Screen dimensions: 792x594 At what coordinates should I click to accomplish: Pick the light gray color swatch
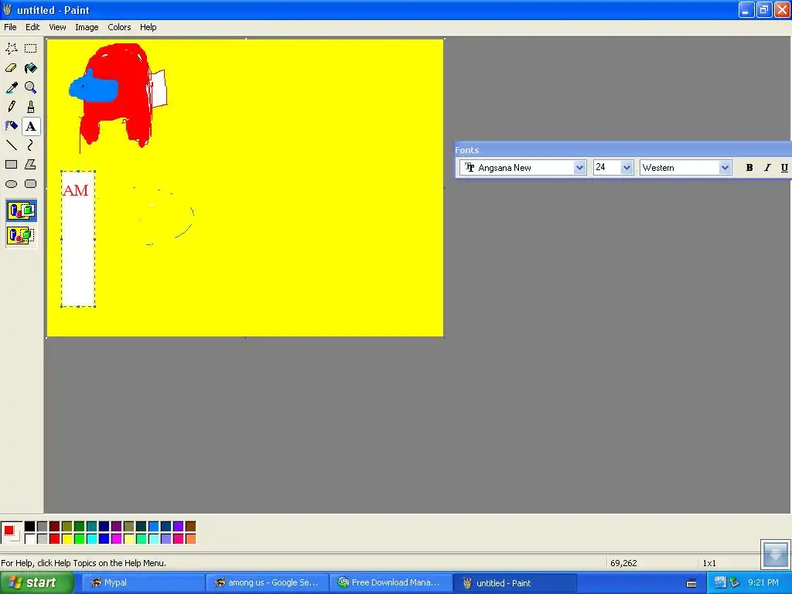[43, 539]
